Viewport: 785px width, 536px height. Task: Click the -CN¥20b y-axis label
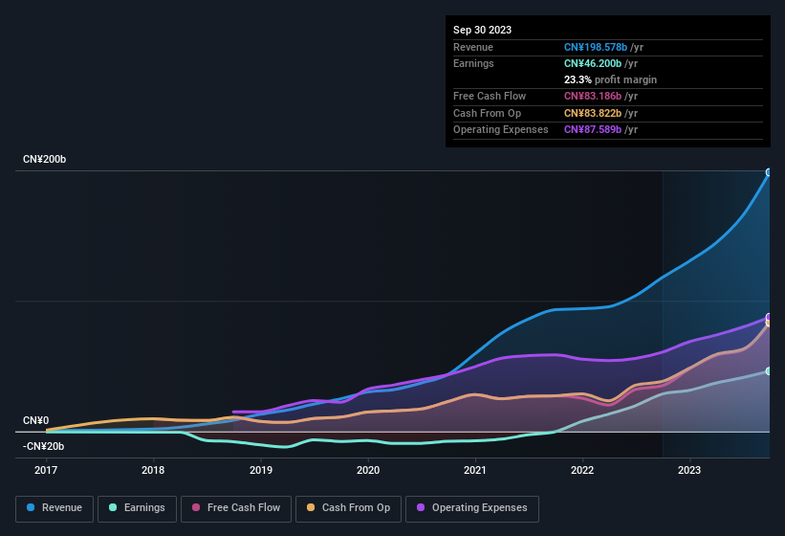tap(44, 446)
